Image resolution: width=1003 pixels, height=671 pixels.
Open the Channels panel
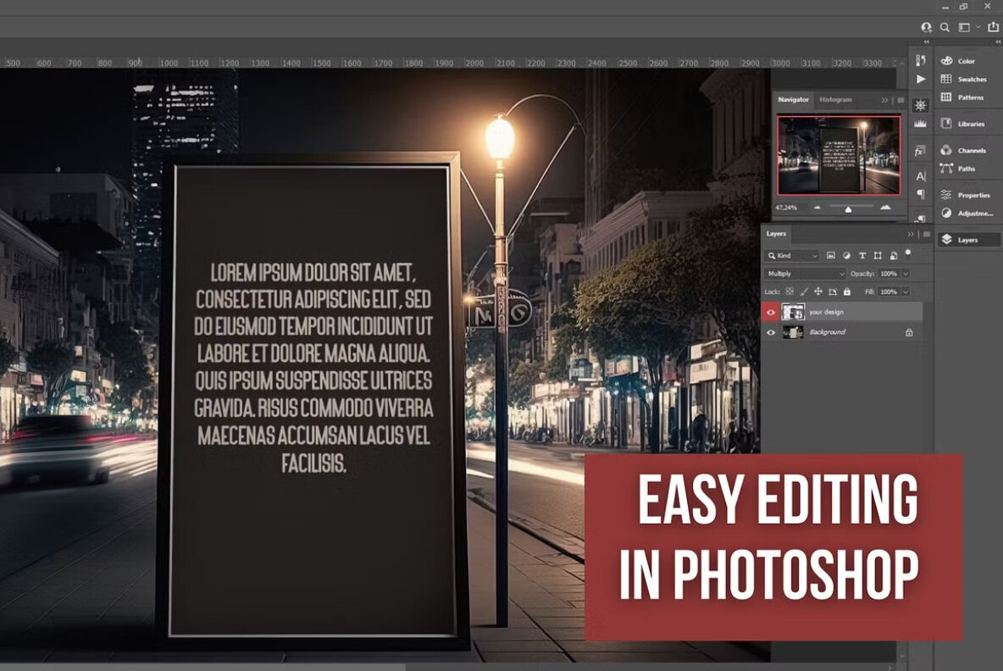tap(968, 150)
